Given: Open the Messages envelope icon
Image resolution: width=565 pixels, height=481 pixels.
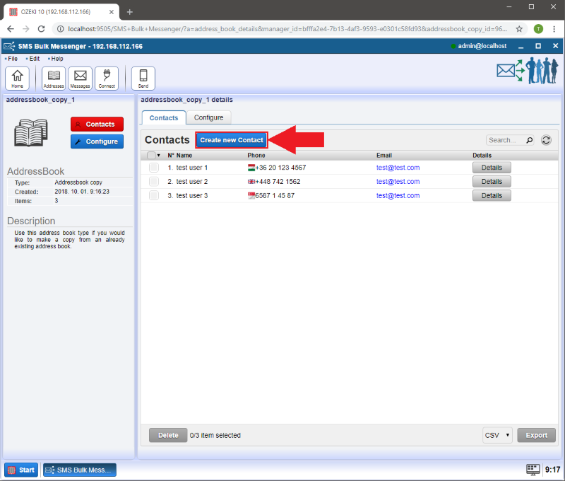Looking at the screenshot, I should (x=80, y=78).
